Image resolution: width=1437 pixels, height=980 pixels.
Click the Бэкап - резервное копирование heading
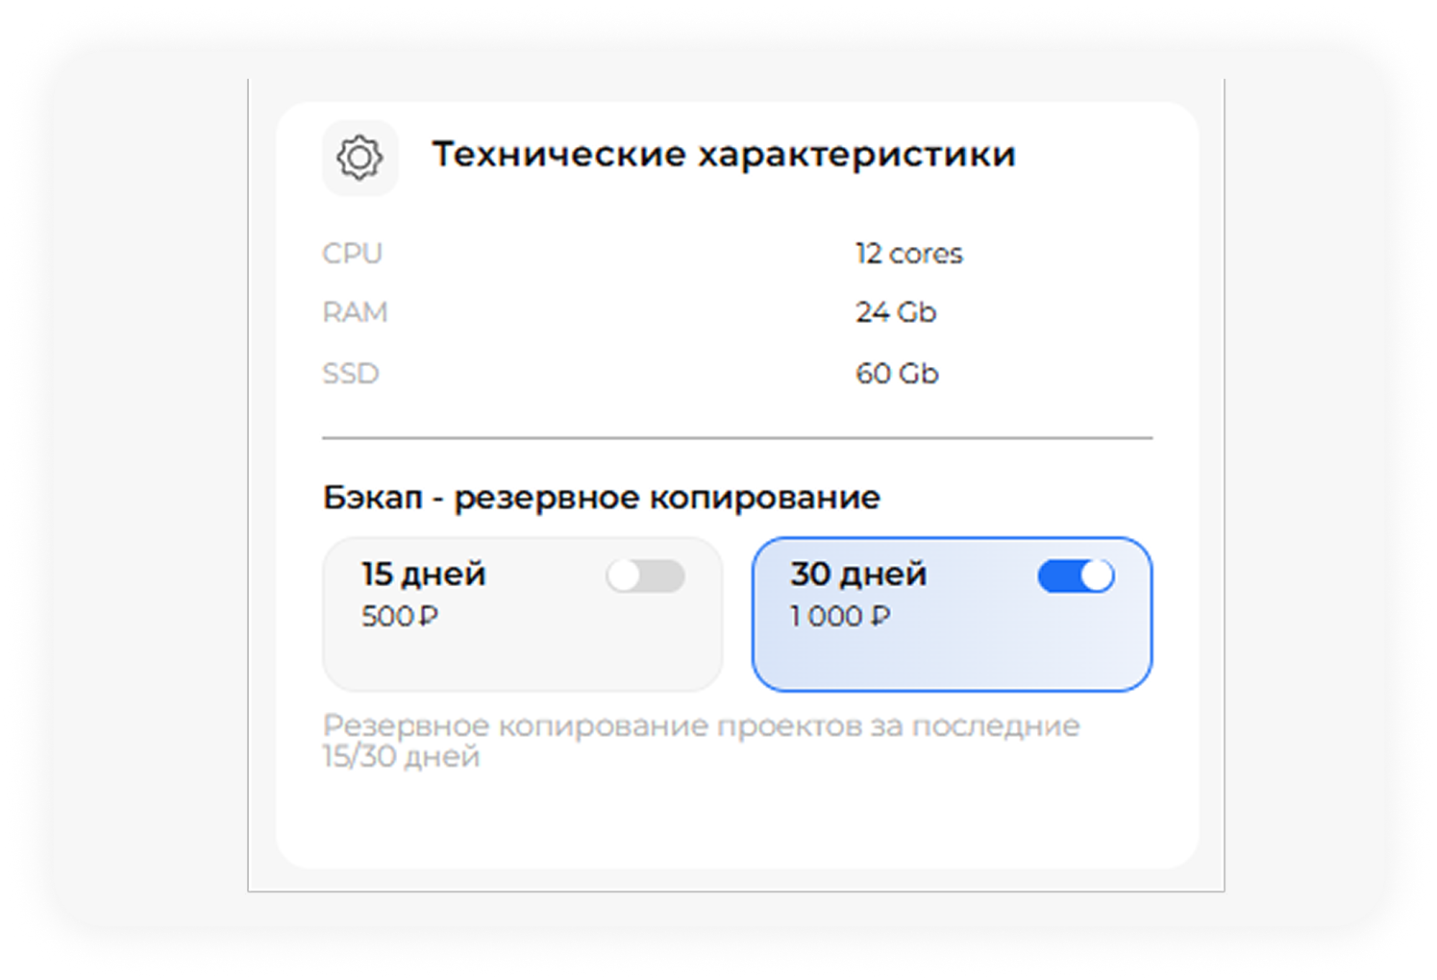pyautogui.click(x=602, y=498)
